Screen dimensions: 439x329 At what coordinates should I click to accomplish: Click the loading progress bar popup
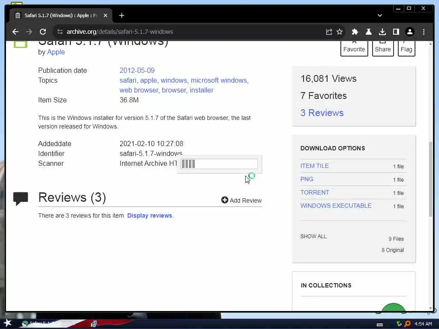pyautogui.click(x=219, y=164)
